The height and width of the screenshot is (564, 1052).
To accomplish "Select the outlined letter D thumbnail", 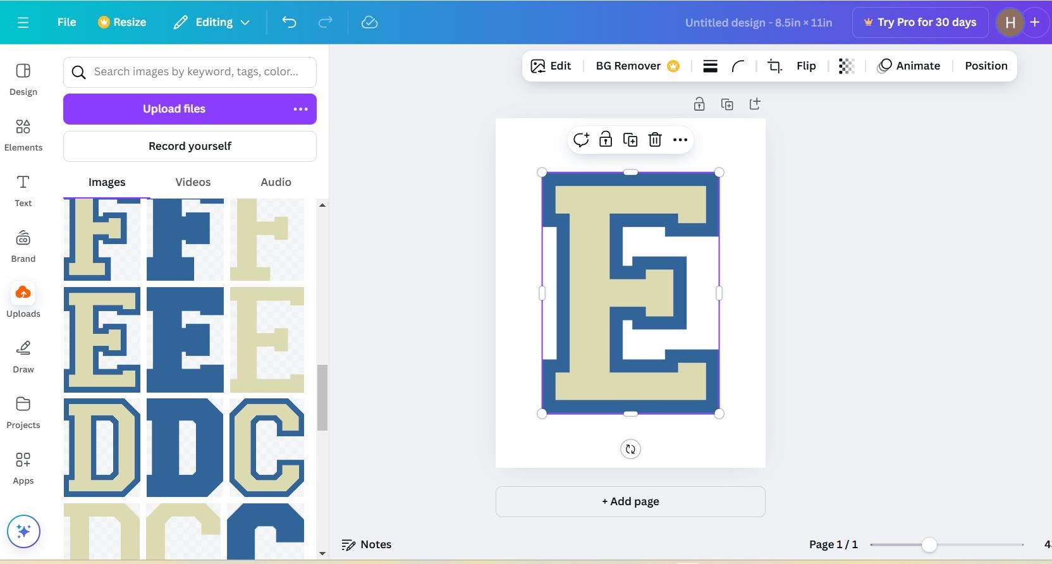I will pyautogui.click(x=102, y=447).
